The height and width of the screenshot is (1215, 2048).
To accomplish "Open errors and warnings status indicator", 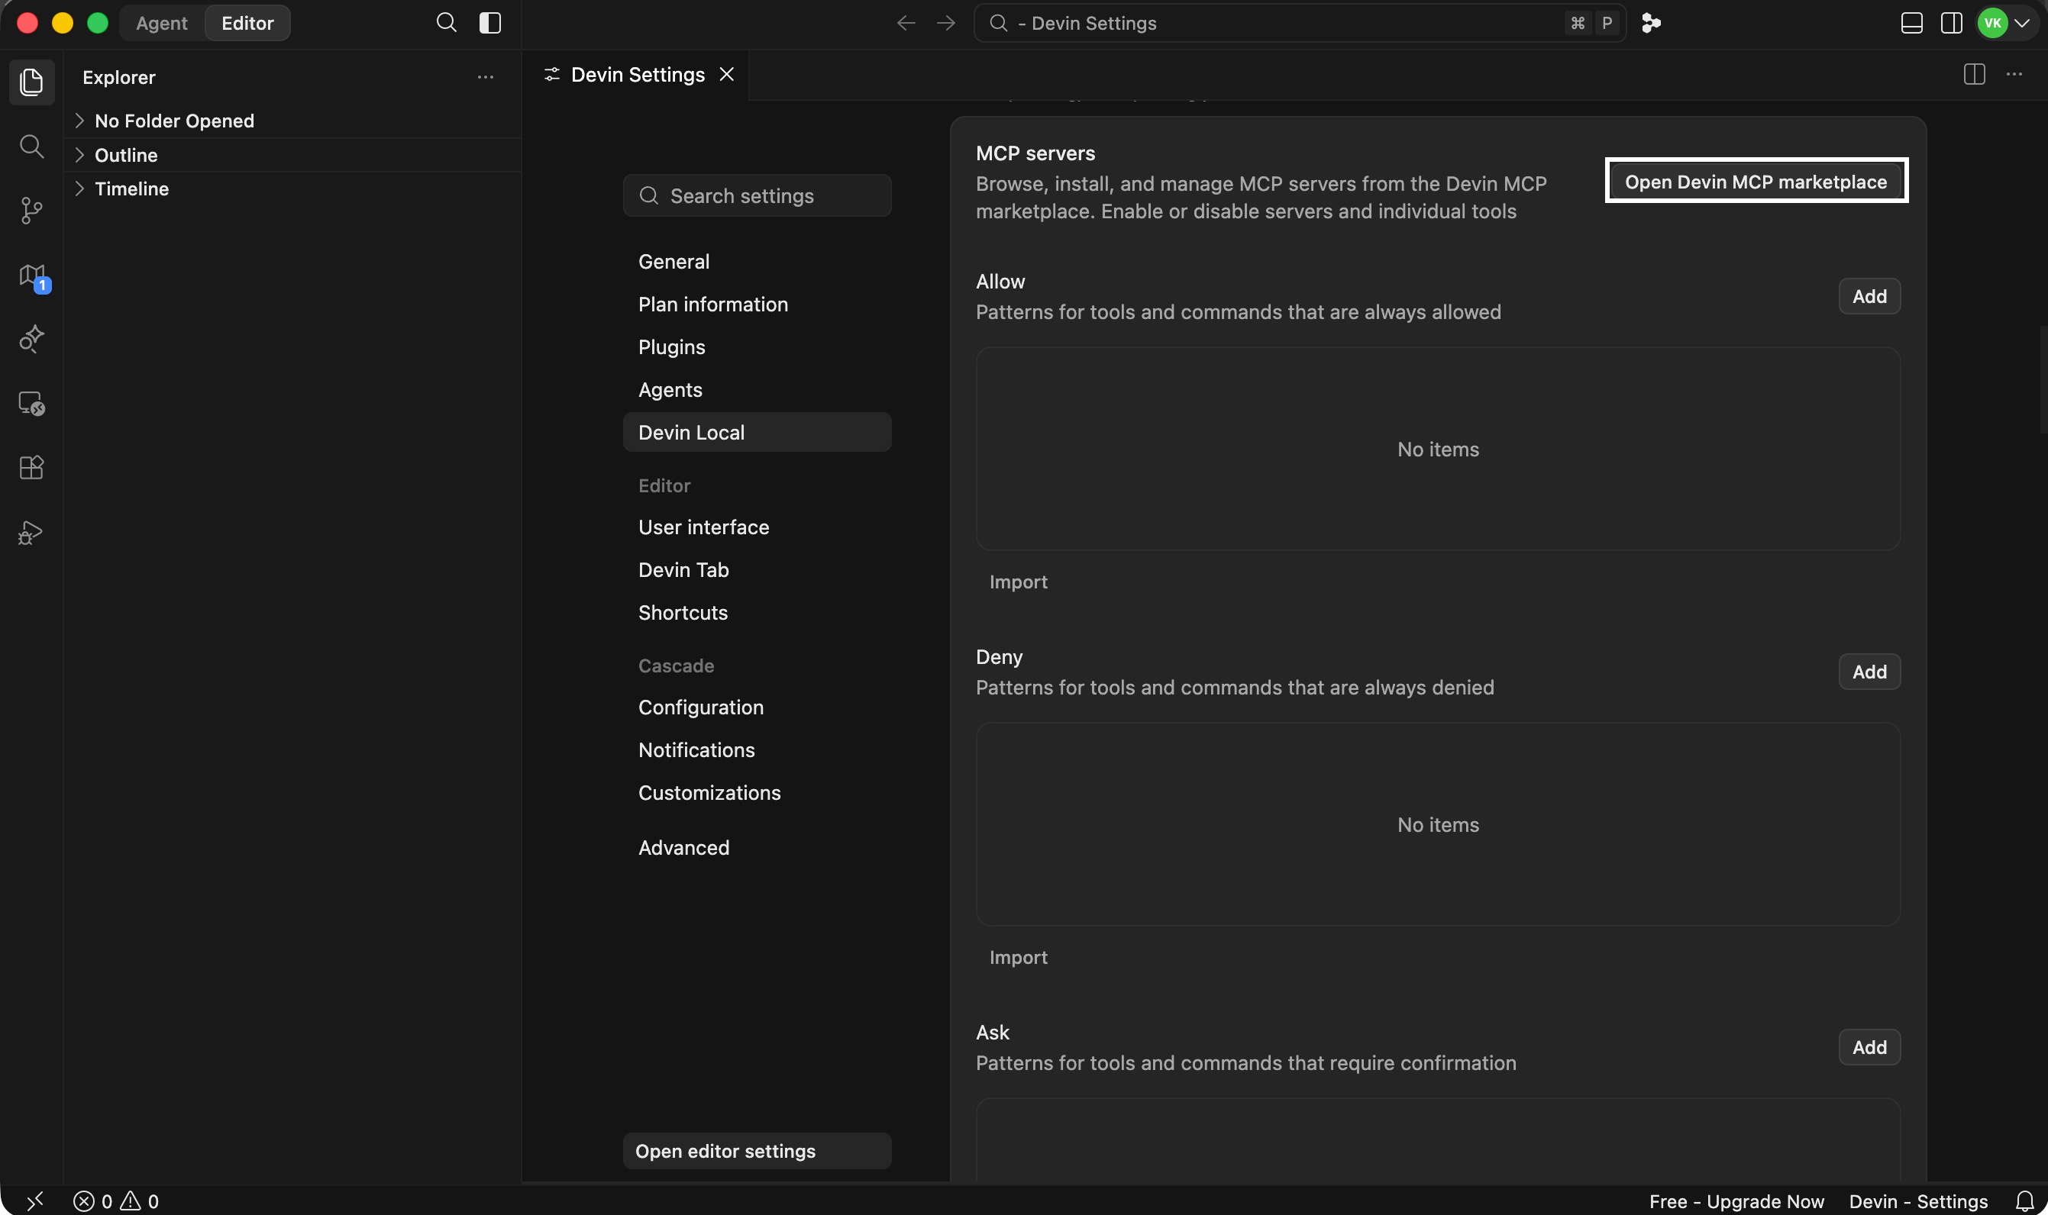I will (115, 1201).
